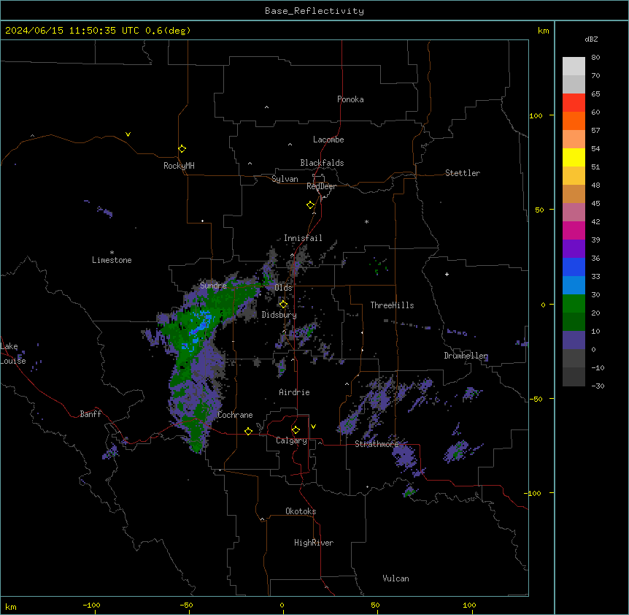This screenshot has width=629, height=615.
Task: Select the RedDeer city label
Action: pos(321,186)
